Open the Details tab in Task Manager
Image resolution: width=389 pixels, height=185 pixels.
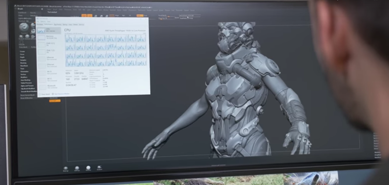[x=75, y=24]
